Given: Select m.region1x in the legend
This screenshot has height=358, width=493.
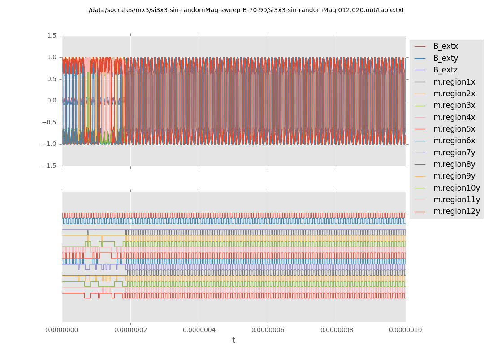Looking at the screenshot, I should click(454, 82).
